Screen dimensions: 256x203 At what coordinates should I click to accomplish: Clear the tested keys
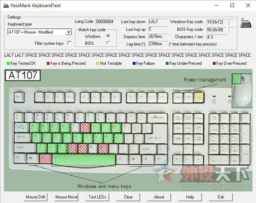pos(128,197)
